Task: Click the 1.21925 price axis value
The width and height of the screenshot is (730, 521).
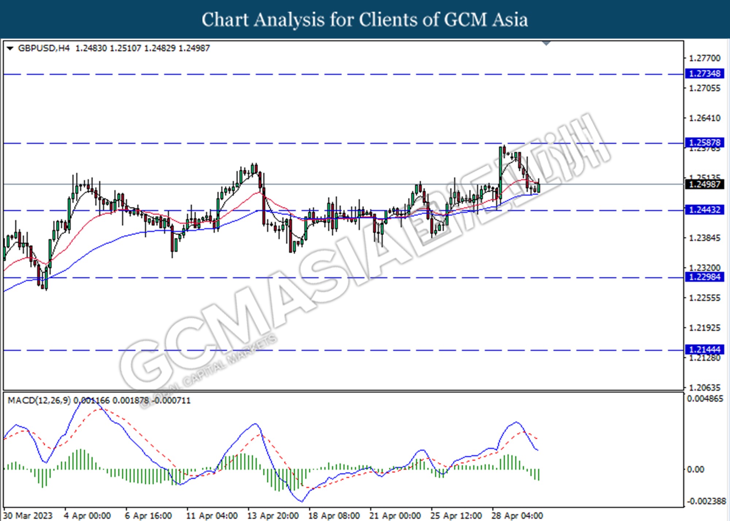Action: pos(704,328)
